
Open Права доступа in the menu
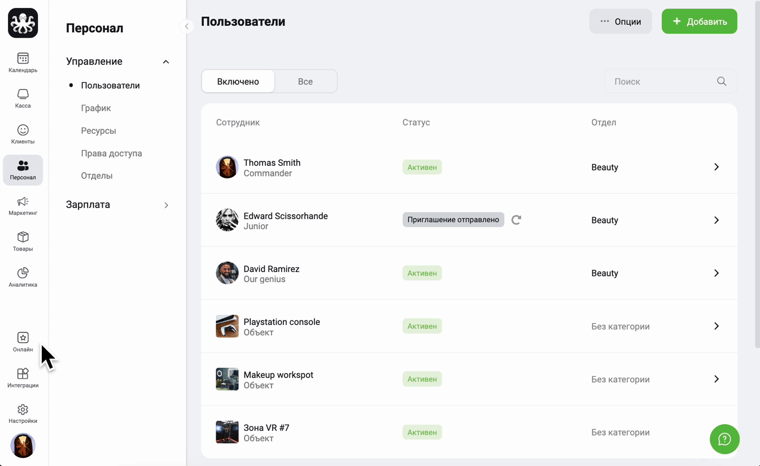(x=111, y=153)
